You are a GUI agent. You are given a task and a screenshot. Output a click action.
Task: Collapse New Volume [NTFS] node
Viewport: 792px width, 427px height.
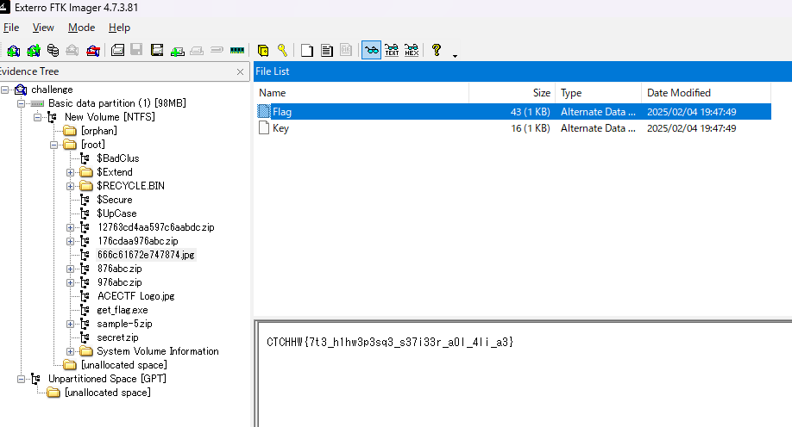[x=37, y=117]
